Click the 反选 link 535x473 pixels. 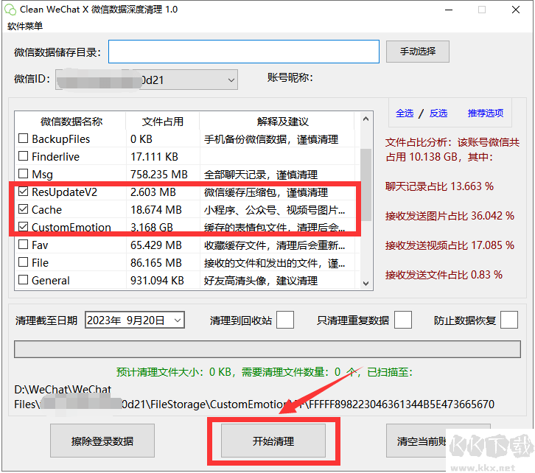pyautogui.click(x=438, y=113)
